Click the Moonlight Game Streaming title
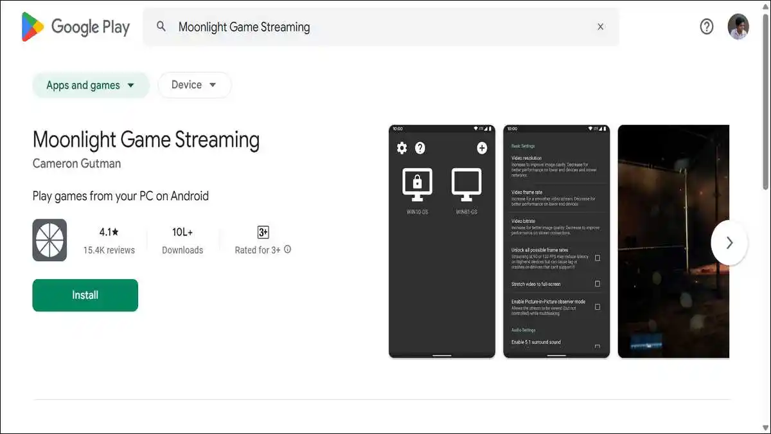 pos(146,140)
